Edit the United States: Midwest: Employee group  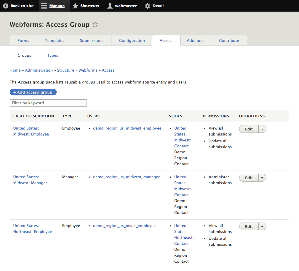tap(249, 129)
